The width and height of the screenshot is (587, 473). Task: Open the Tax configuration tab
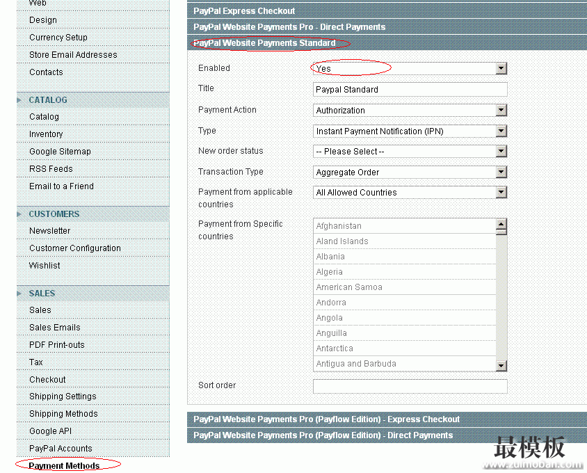[93, 362]
